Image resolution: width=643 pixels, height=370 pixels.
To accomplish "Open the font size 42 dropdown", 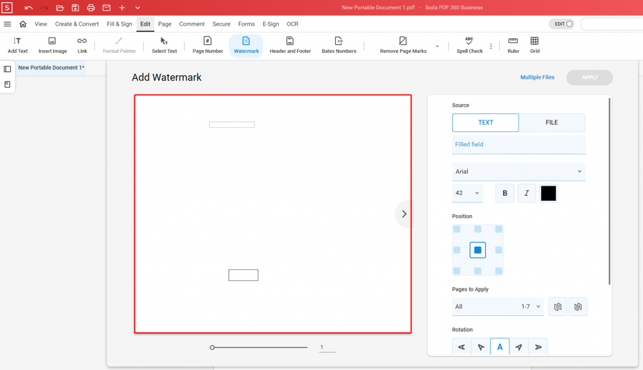I will click(467, 193).
